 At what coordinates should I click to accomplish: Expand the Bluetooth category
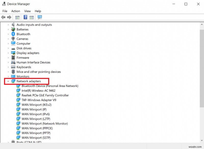point(8,34)
